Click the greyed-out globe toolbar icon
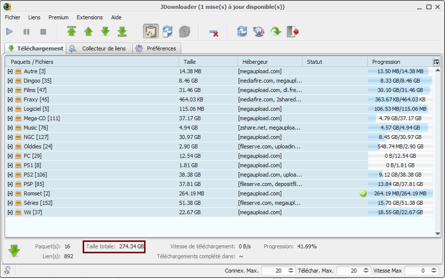Viewport: 445px width, 279px height. [185, 32]
